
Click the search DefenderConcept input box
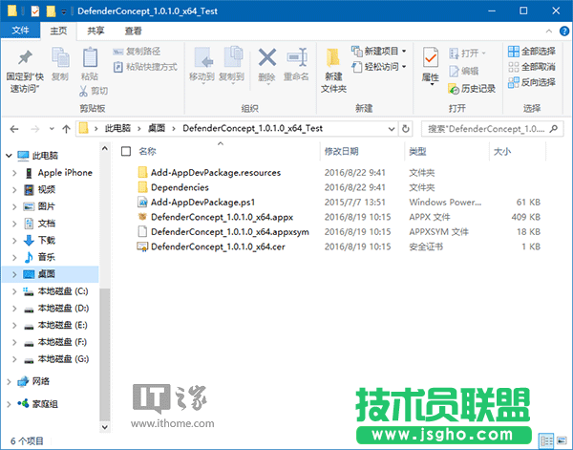(492, 129)
